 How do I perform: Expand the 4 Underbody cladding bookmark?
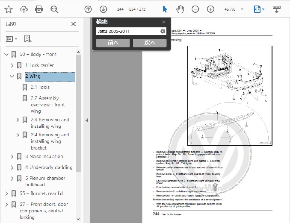pos(12,167)
